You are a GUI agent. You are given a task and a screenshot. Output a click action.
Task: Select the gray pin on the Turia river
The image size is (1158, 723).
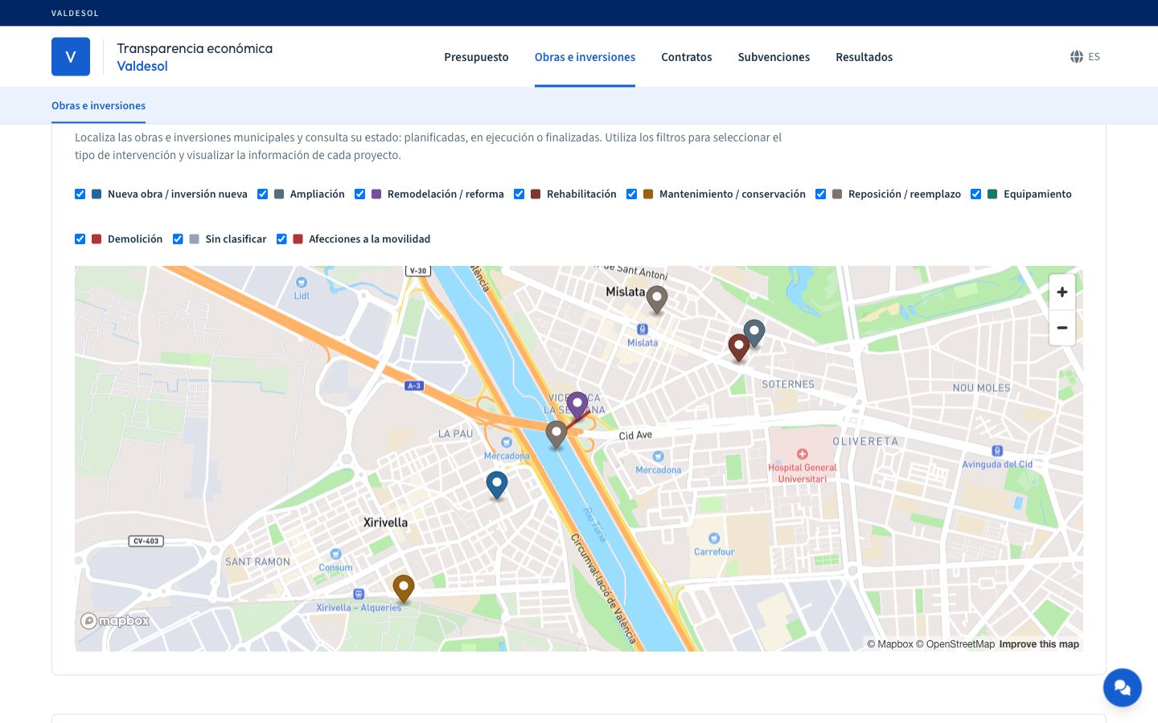pyautogui.click(x=556, y=435)
